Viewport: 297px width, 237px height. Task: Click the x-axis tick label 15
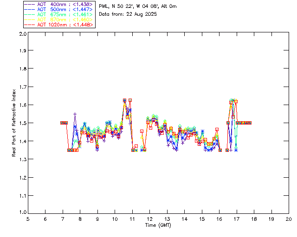[202, 219]
